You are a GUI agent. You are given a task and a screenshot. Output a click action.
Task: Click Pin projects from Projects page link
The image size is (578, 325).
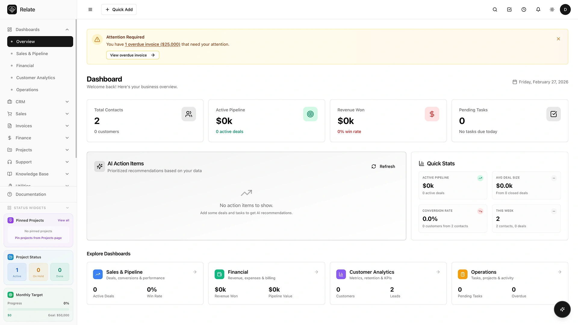pos(38,238)
